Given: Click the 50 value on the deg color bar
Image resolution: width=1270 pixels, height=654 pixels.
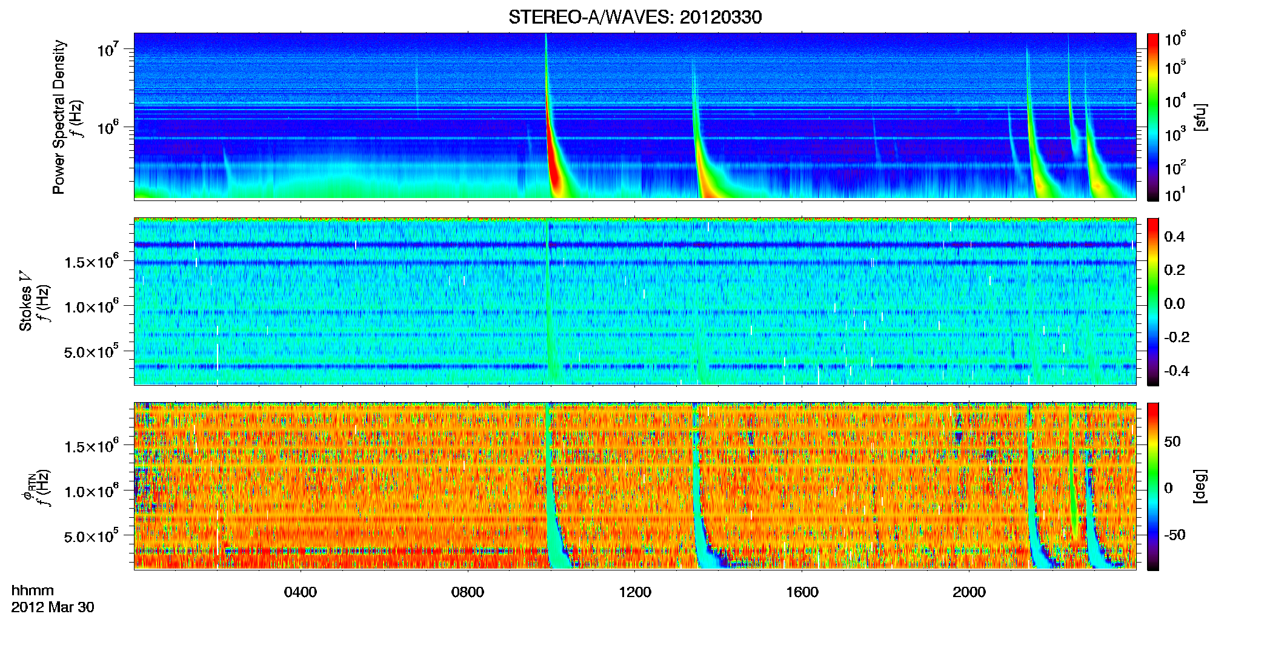Looking at the screenshot, I should (1172, 441).
